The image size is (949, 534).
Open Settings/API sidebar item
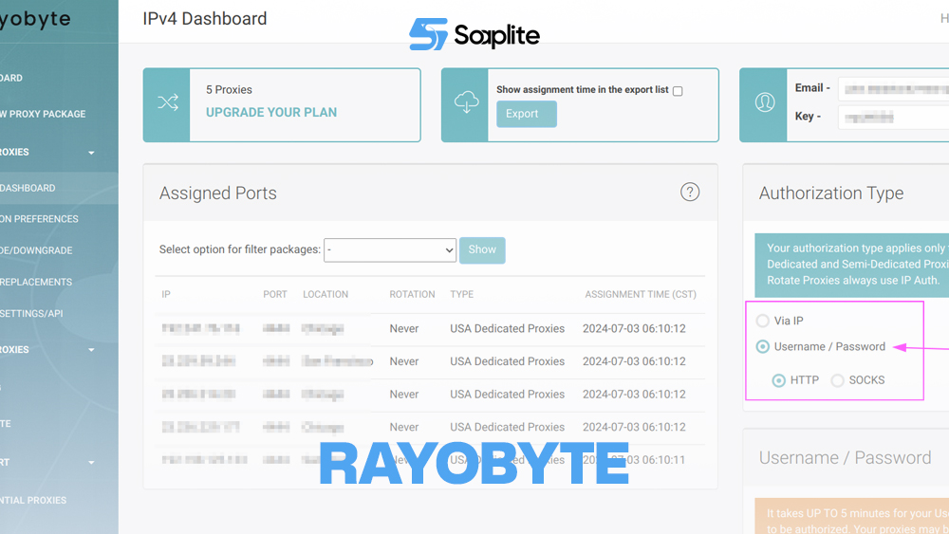pos(31,313)
